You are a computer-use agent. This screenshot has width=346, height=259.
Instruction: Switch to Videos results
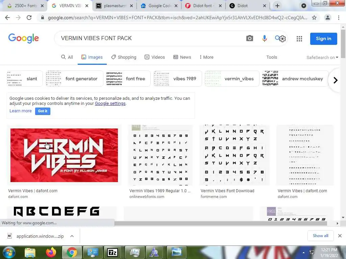[x=155, y=57]
